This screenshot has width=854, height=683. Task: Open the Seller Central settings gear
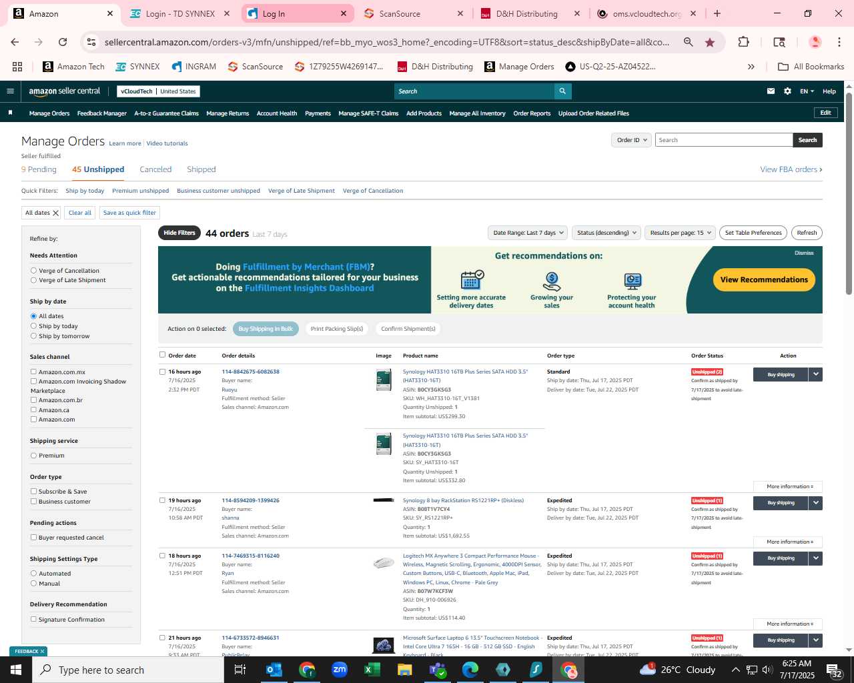pyautogui.click(x=787, y=91)
